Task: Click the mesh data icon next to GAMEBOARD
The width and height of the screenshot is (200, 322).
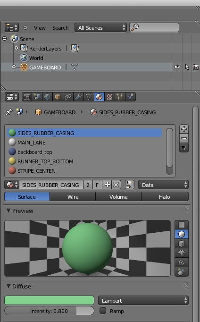Action: click(x=75, y=67)
